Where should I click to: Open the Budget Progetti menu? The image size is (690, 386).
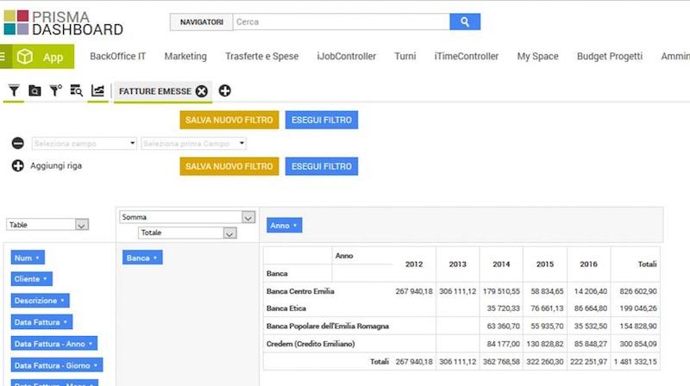[610, 56]
